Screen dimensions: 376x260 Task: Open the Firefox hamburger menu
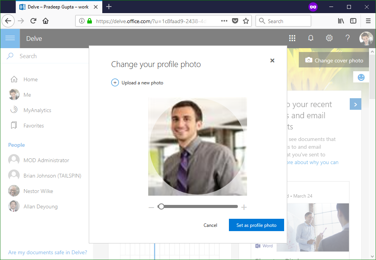(x=368, y=21)
